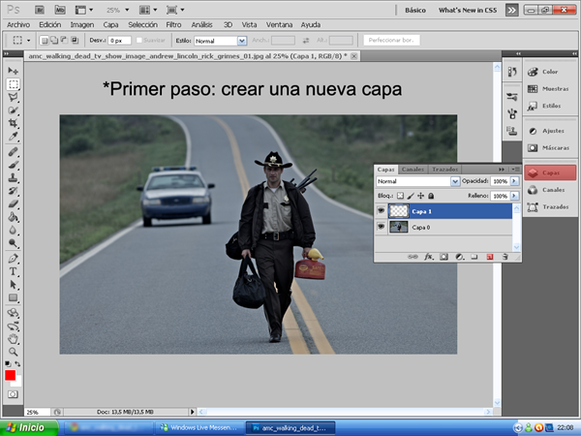Open the Ajustes panel button
Image resolution: width=581 pixels, height=436 pixels.
(542, 131)
